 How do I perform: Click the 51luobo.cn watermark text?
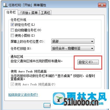point(81,102)
